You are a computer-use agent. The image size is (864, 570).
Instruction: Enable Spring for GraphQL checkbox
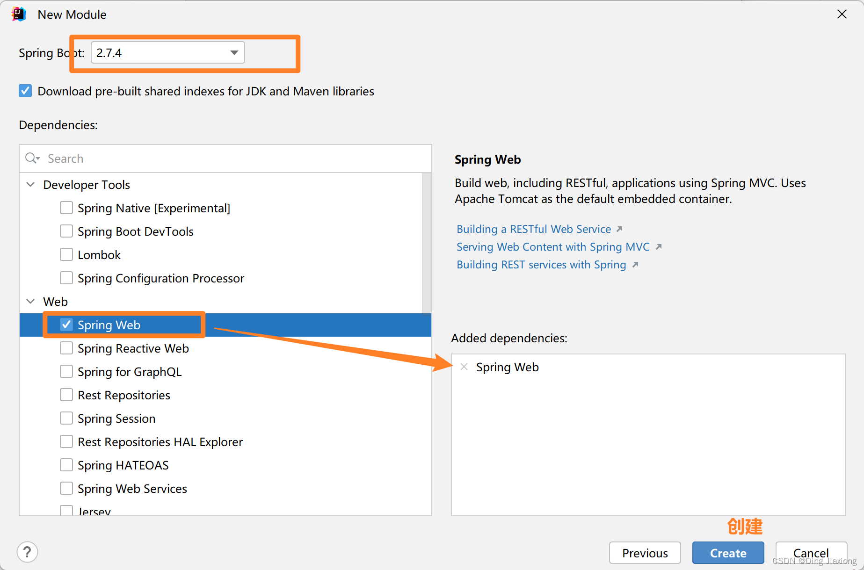pos(66,371)
